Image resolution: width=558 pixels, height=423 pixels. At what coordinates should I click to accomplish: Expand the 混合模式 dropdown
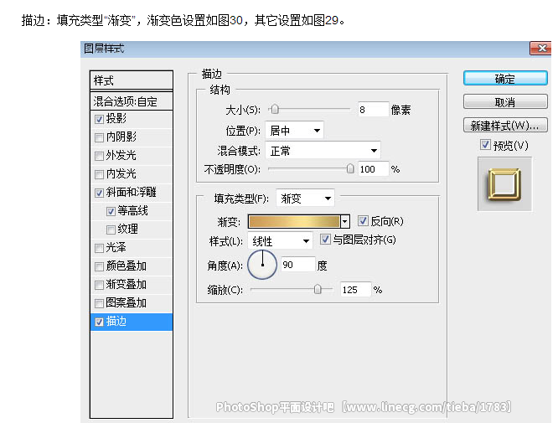click(322, 151)
